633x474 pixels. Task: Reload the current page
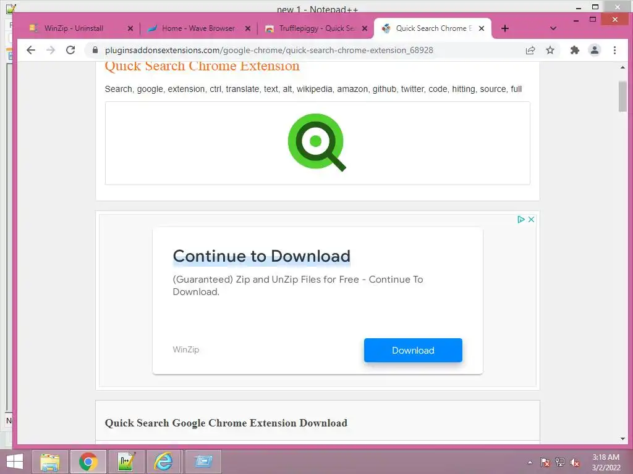tap(70, 50)
